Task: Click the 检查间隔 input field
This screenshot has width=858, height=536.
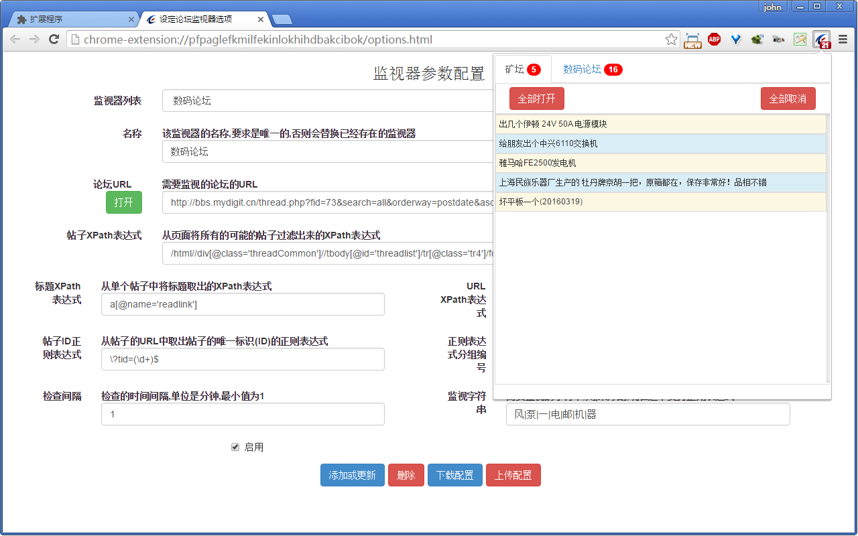Action: 243,414
